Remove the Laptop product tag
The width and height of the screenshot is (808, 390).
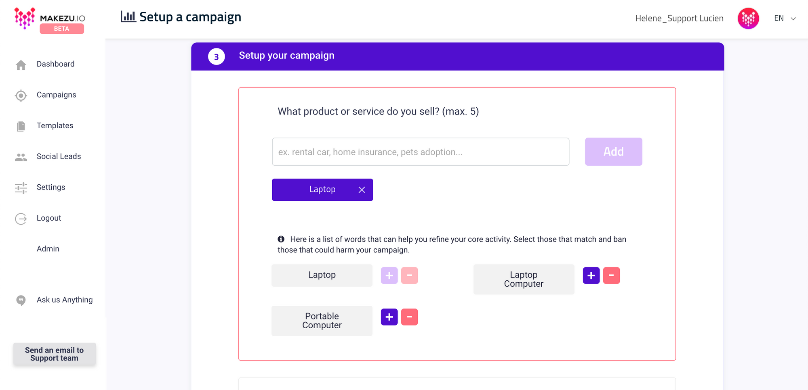(x=362, y=190)
